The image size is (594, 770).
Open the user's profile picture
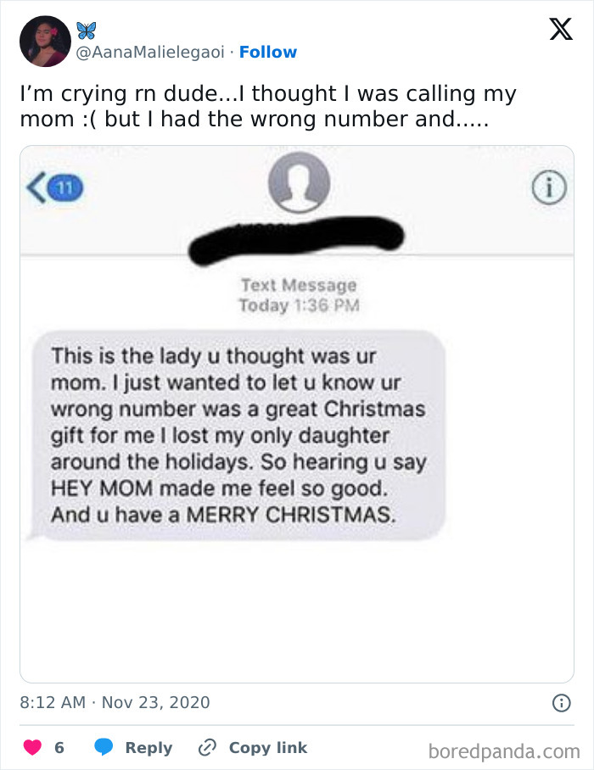[x=45, y=42]
